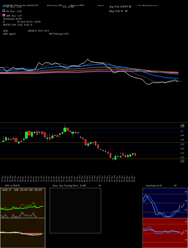This screenshot has height=248, width=188.
Task: Click the 'ADX: 0 +DY: 38.89 -DY: 38.89' readout
Action: (22, 190)
